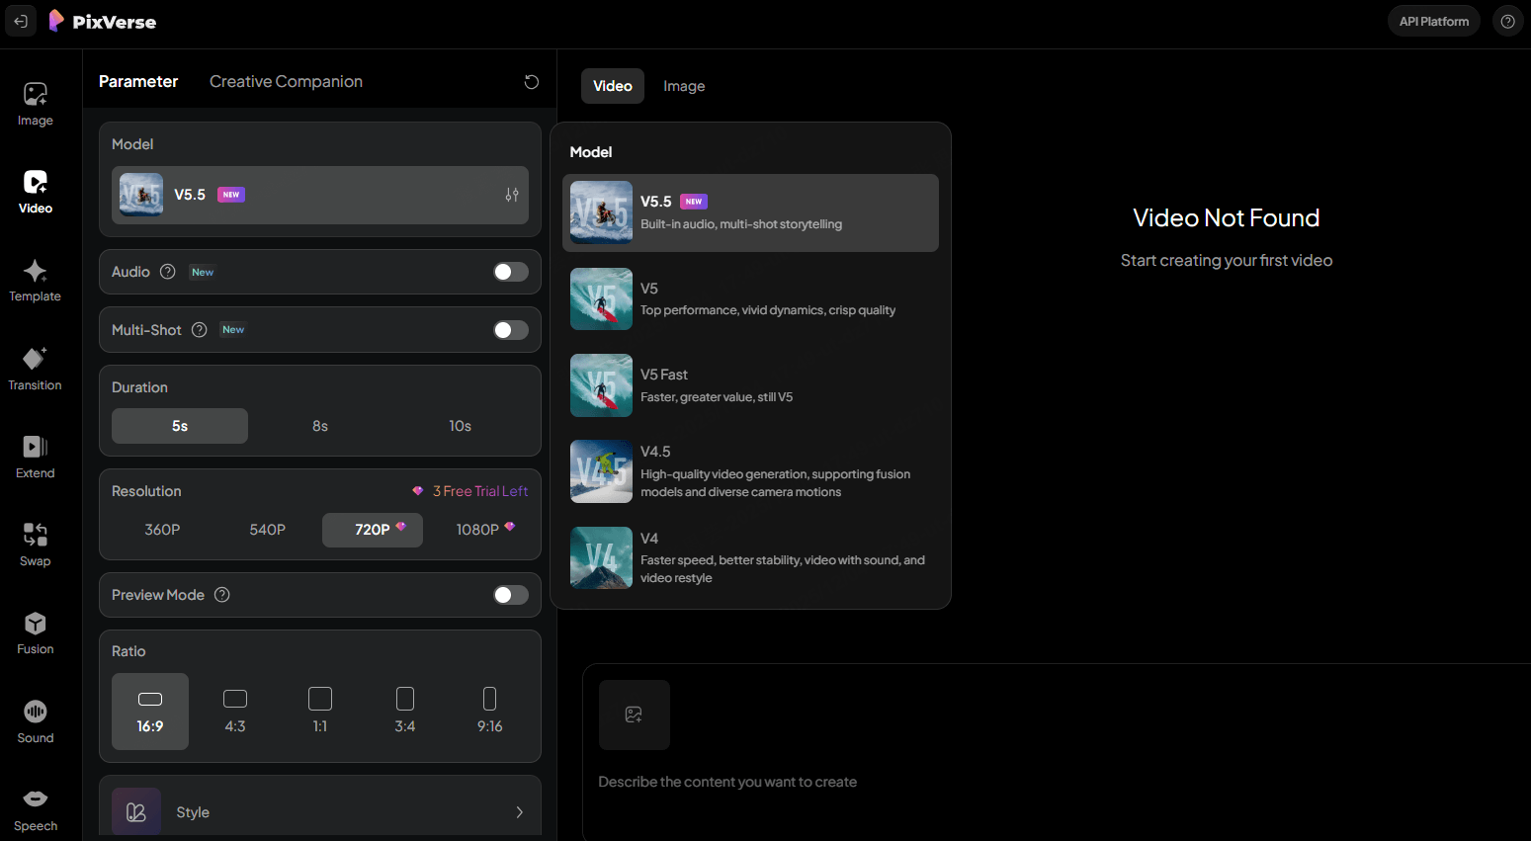Image resolution: width=1531 pixels, height=841 pixels.
Task: Open the Speech lips icon
Action: point(35,799)
